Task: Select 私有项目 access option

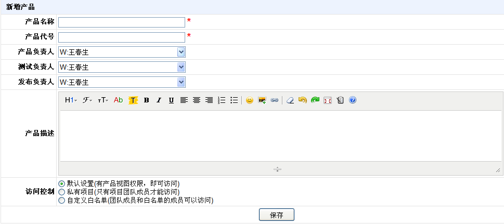Action: point(61,192)
